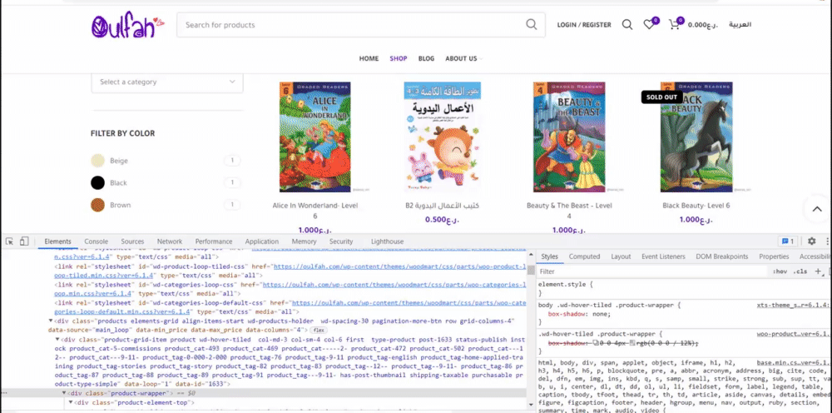This screenshot has height=413, width=832.
Task: Click the Black Beauty book cover
Action: [x=696, y=137]
